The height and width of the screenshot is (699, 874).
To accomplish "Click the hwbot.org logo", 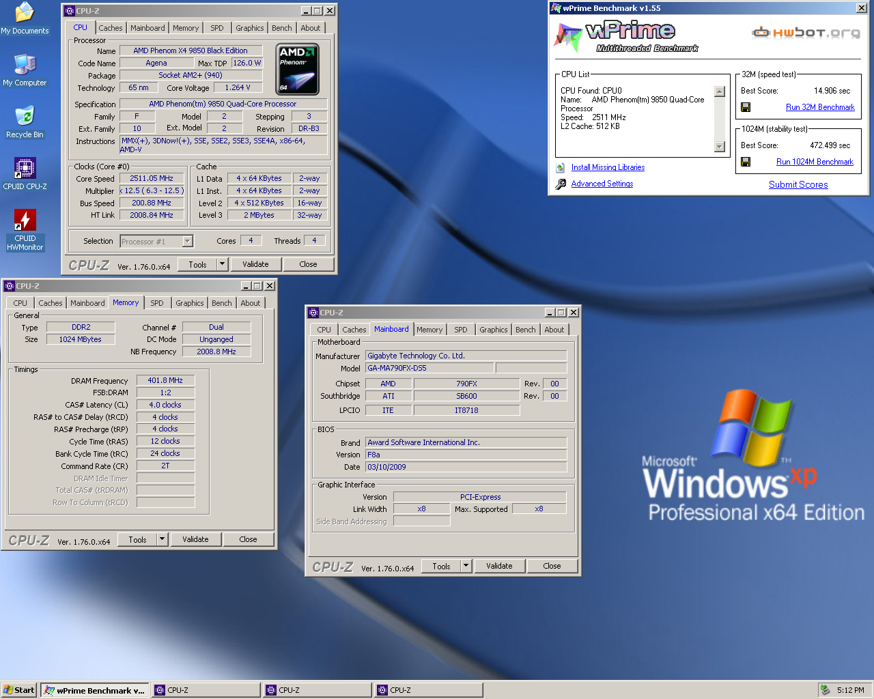I will [x=806, y=32].
